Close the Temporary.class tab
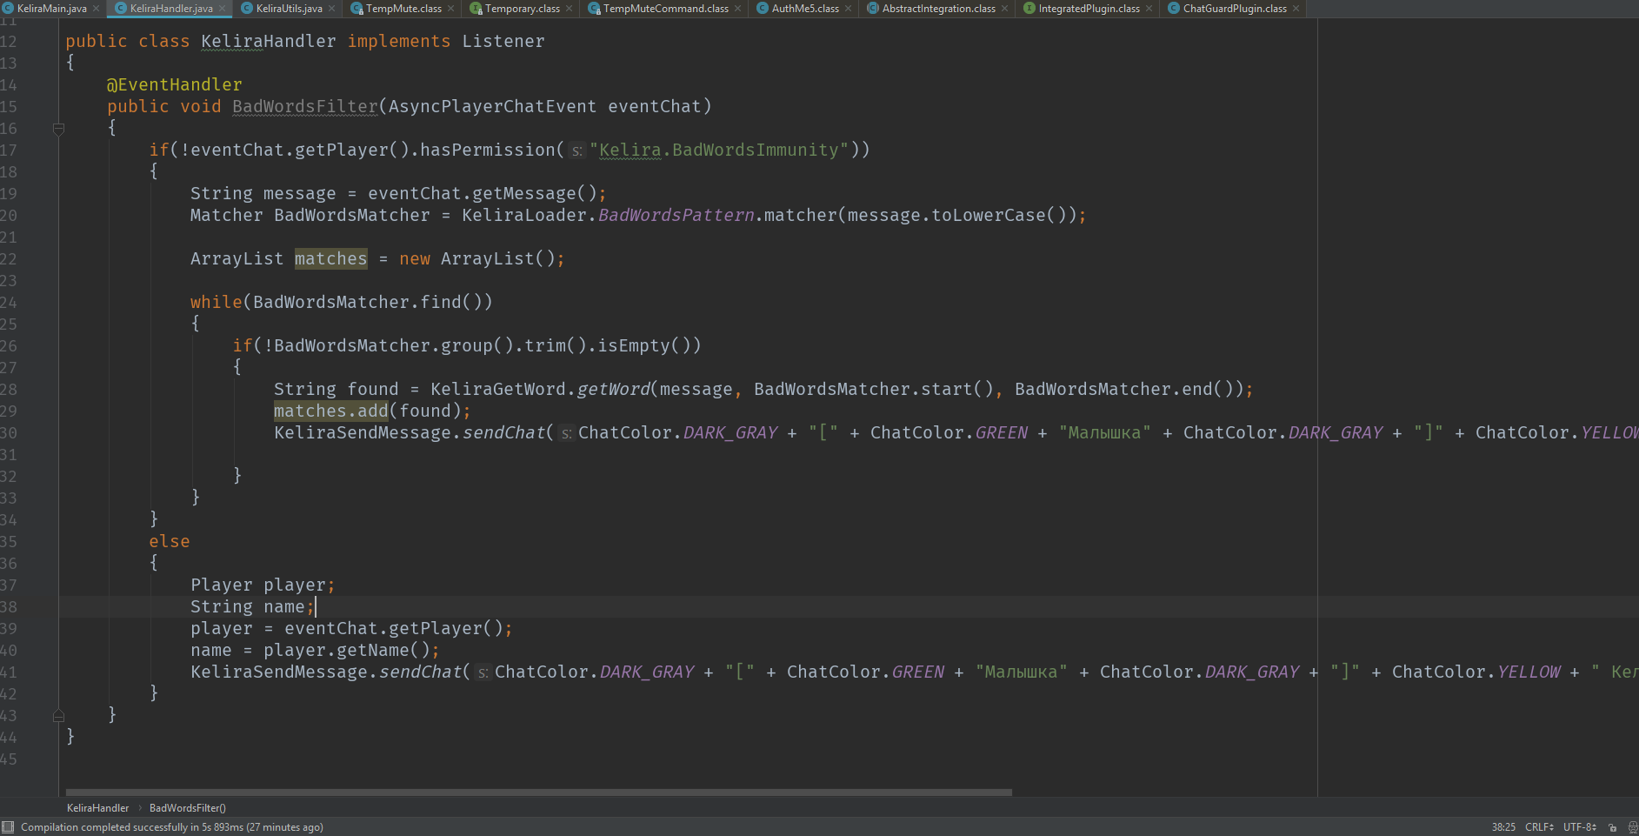The image size is (1639, 836). [569, 9]
